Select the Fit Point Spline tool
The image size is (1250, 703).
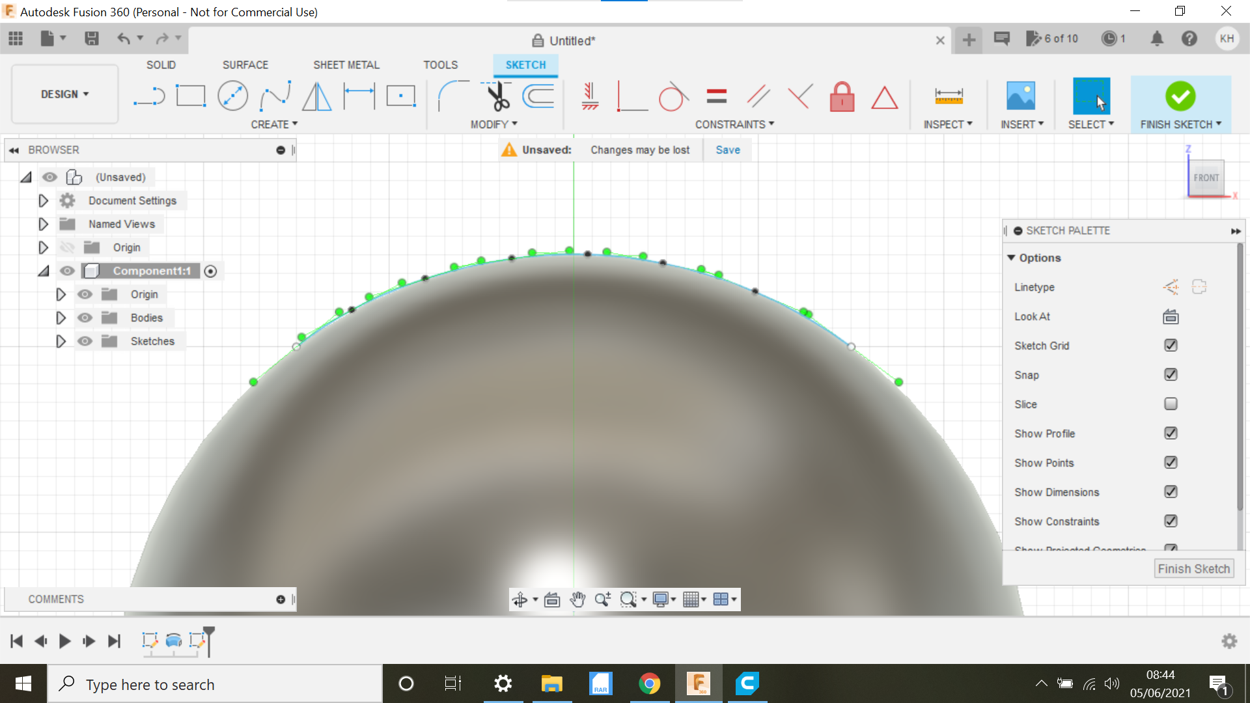[274, 95]
